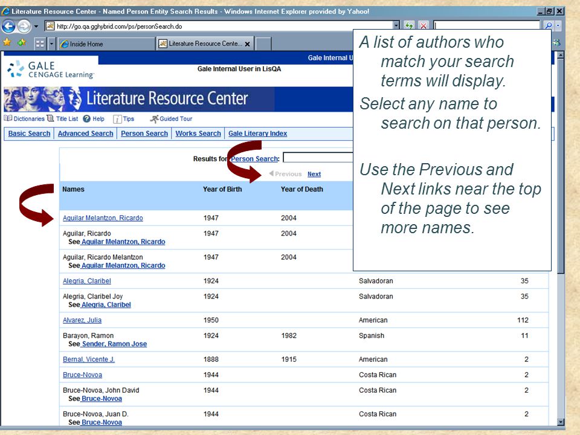The height and width of the screenshot is (435, 580).
Task: Click the Year of Death column header
Action: [x=302, y=189]
